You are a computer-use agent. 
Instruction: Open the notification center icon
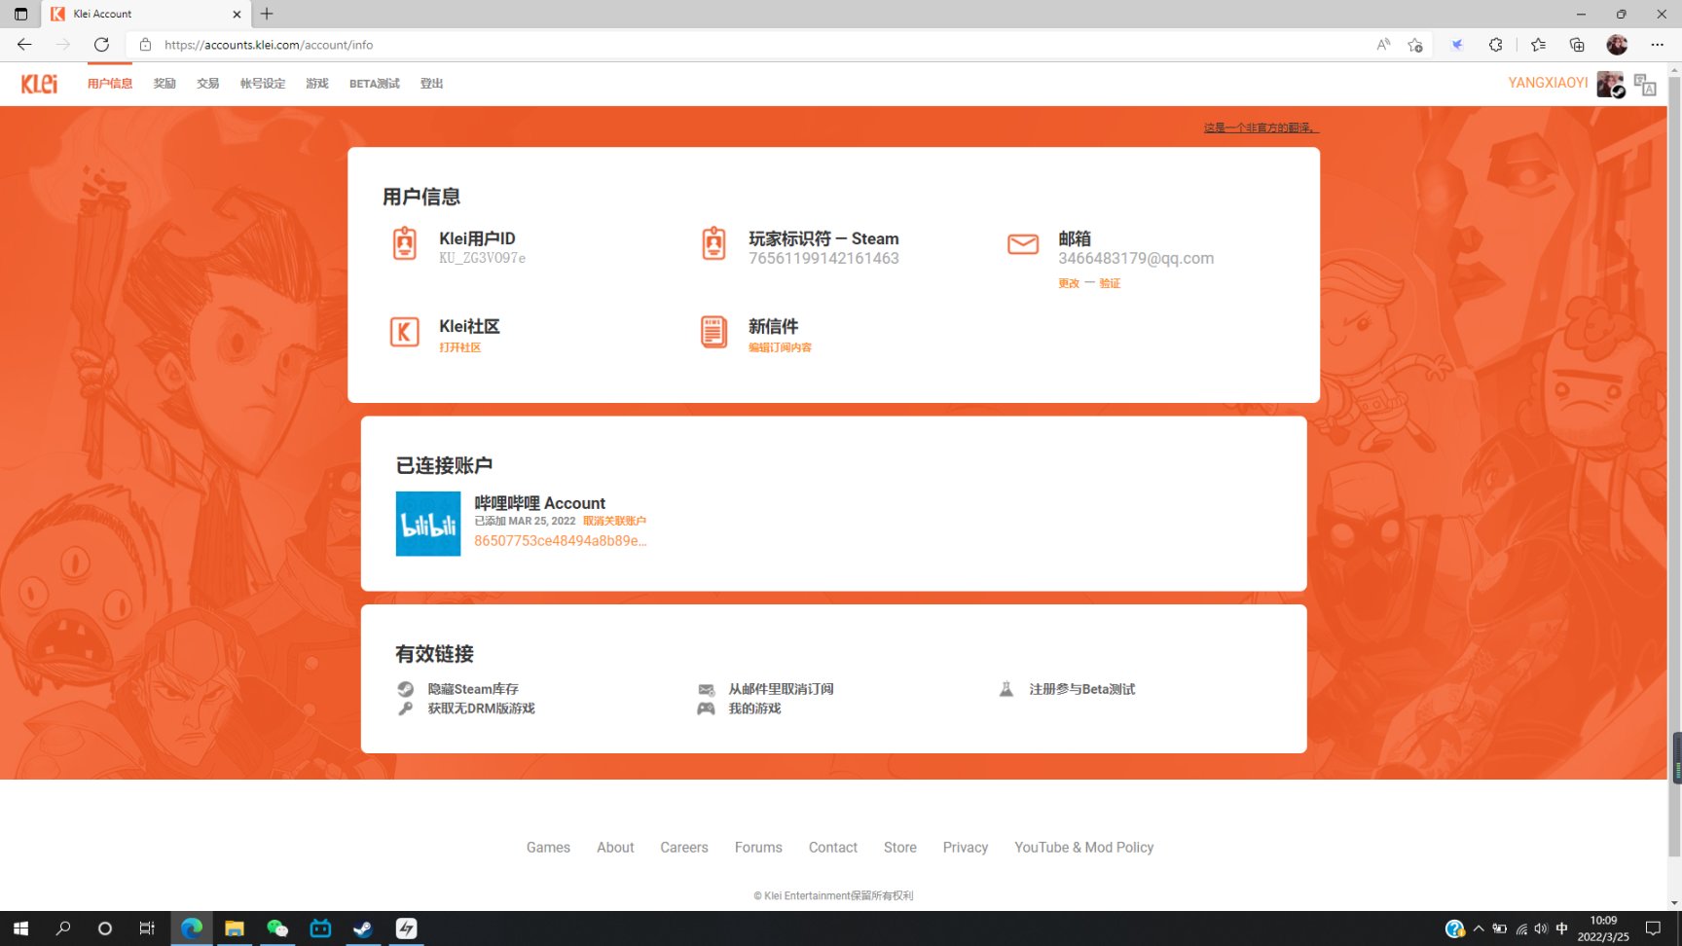pyautogui.click(x=1653, y=928)
